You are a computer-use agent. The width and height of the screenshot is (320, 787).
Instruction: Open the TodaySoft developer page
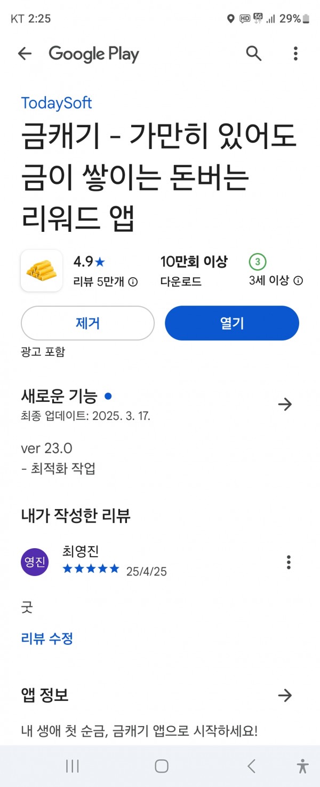[57, 103]
